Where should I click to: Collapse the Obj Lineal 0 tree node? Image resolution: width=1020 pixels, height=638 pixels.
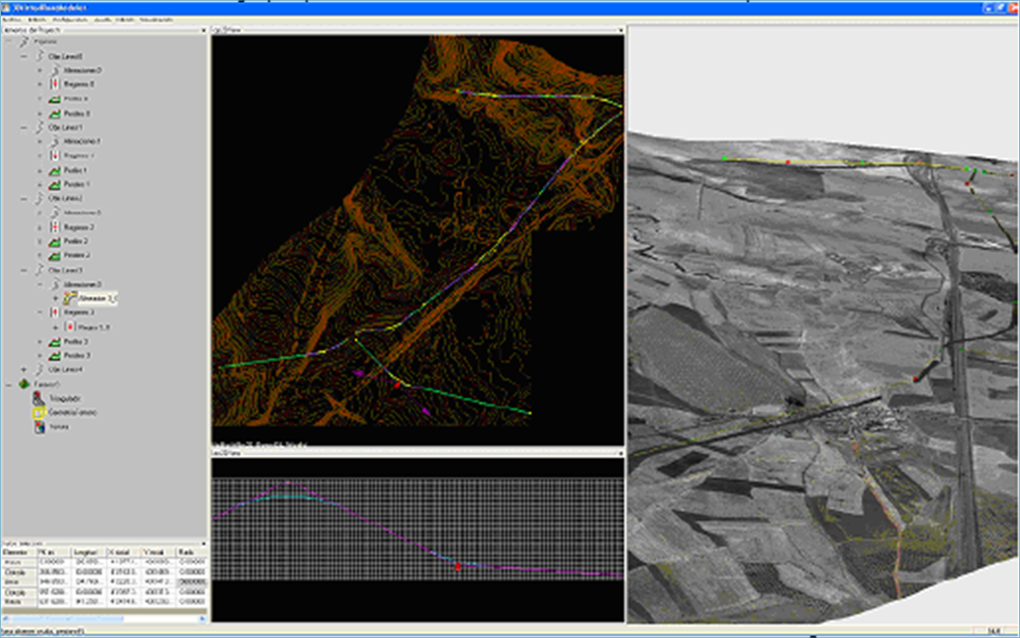[24, 56]
